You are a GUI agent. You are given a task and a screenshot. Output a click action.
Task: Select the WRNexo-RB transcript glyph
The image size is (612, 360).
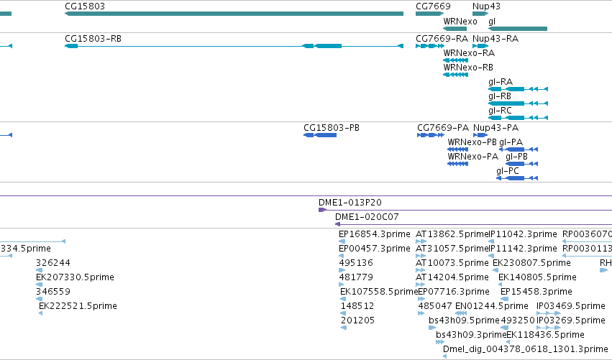pyautogui.click(x=455, y=75)
